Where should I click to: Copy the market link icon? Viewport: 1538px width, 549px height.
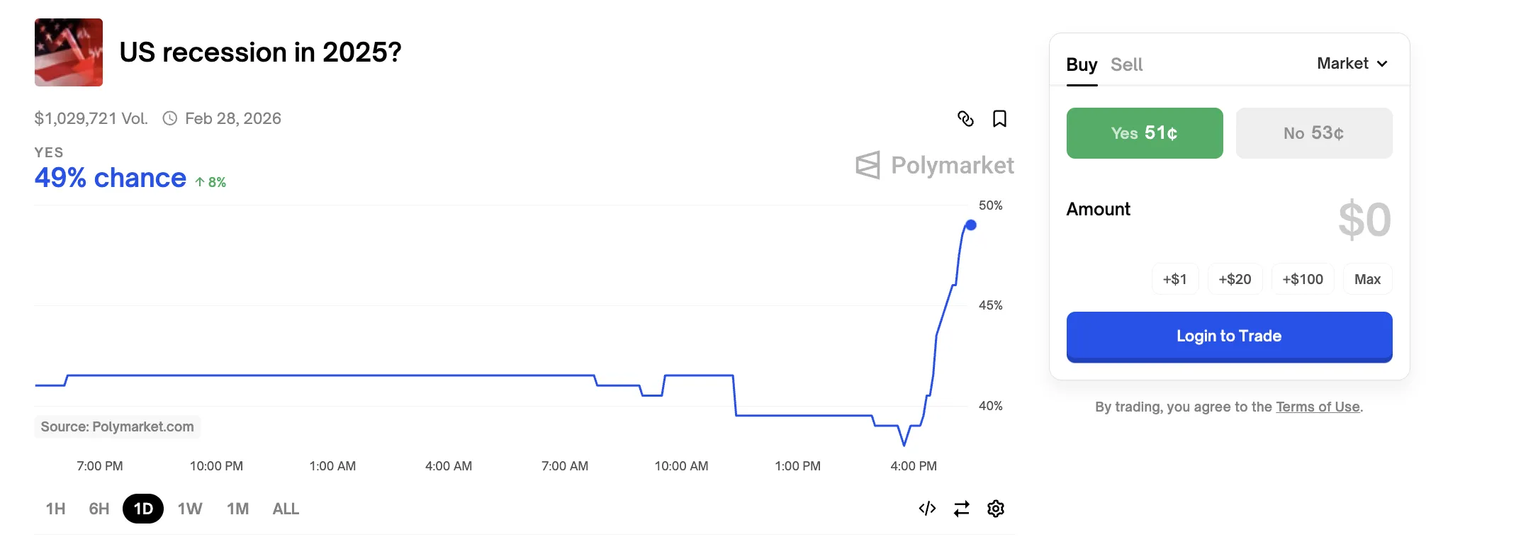tap(965, 118)
